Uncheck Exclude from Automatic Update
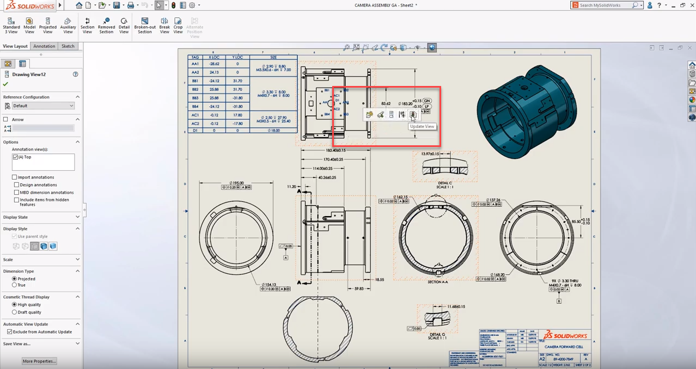Screen dimensions: 696x369 [10, 332]
